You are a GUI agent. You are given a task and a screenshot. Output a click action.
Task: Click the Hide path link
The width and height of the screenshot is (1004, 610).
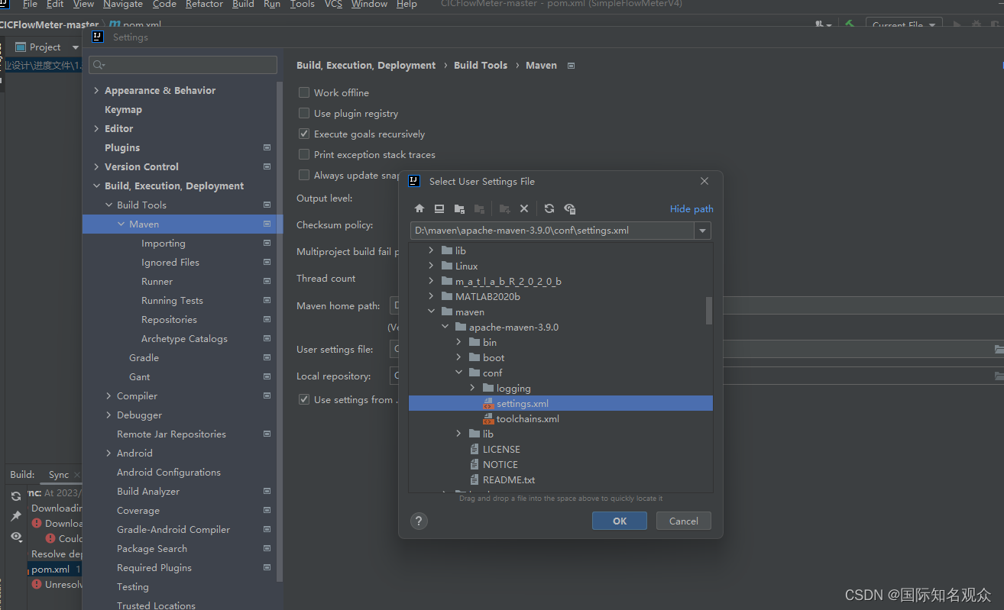tap(691, 208)
